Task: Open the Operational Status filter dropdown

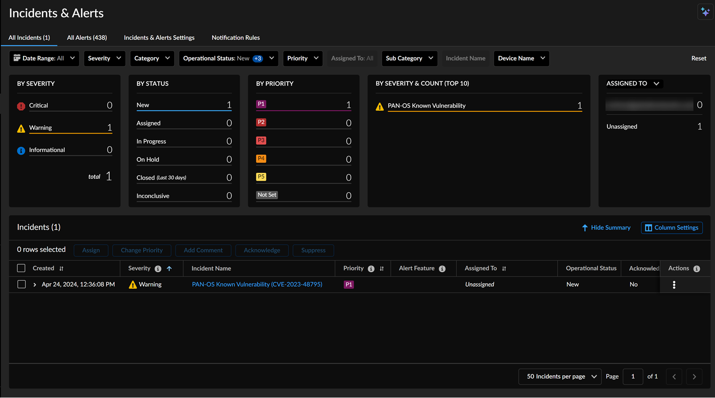Action: 228,59
